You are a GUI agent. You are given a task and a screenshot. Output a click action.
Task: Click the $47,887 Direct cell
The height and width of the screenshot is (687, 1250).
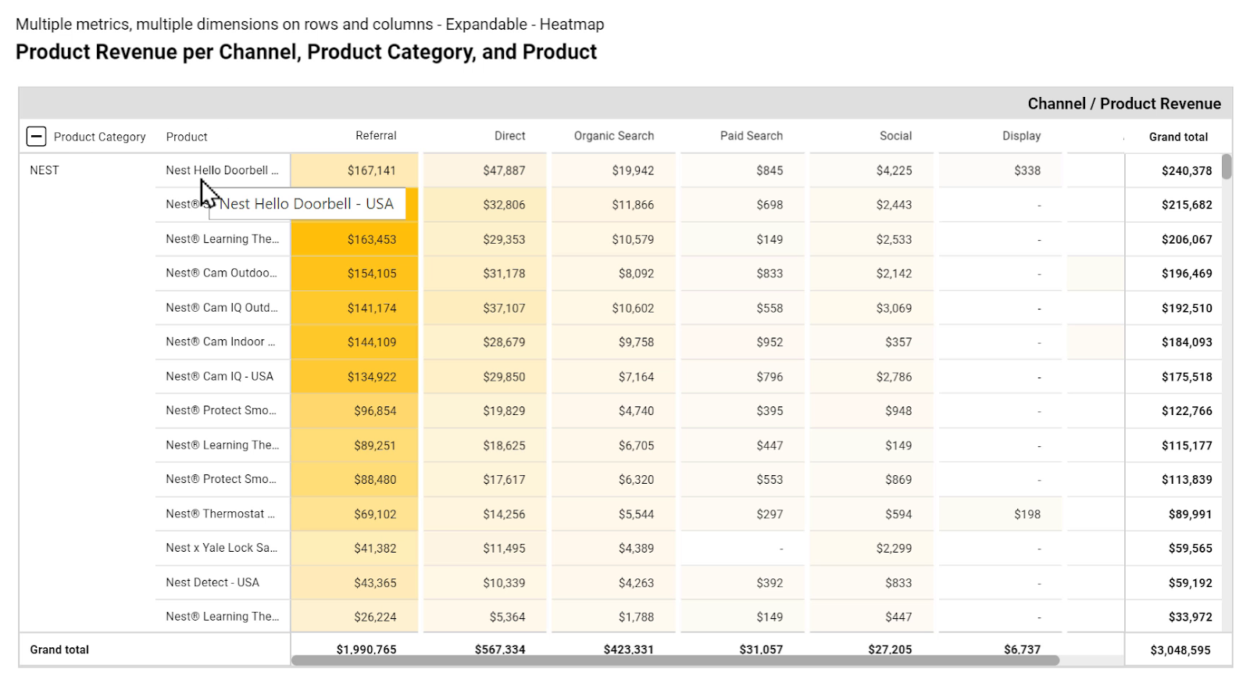[484, 170]
